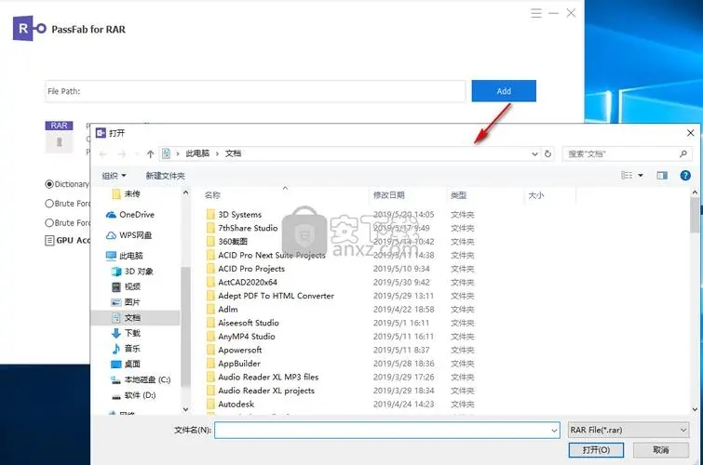
Task: Refresh the folder listing
Action: click(548, 153)
